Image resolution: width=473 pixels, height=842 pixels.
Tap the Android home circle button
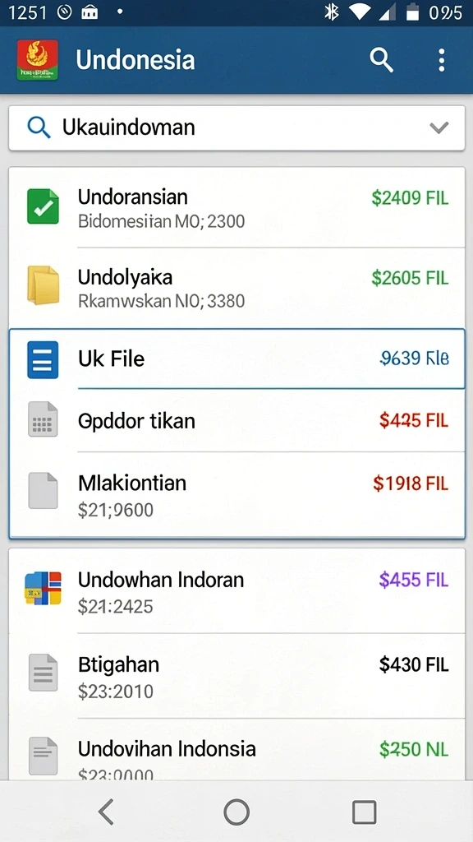(236, 812)
